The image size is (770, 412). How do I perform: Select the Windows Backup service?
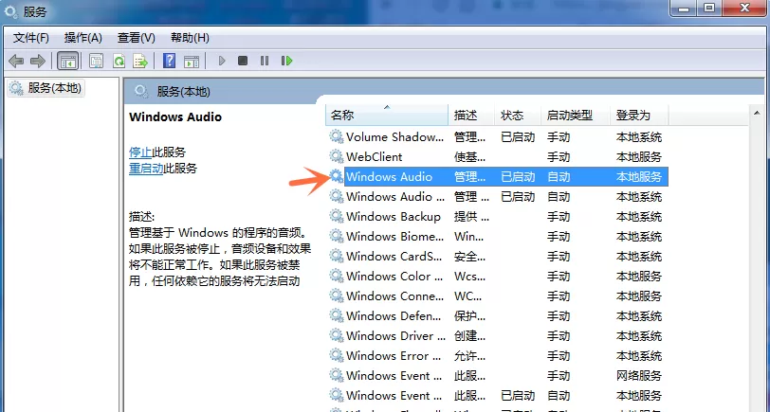(497, 216)
